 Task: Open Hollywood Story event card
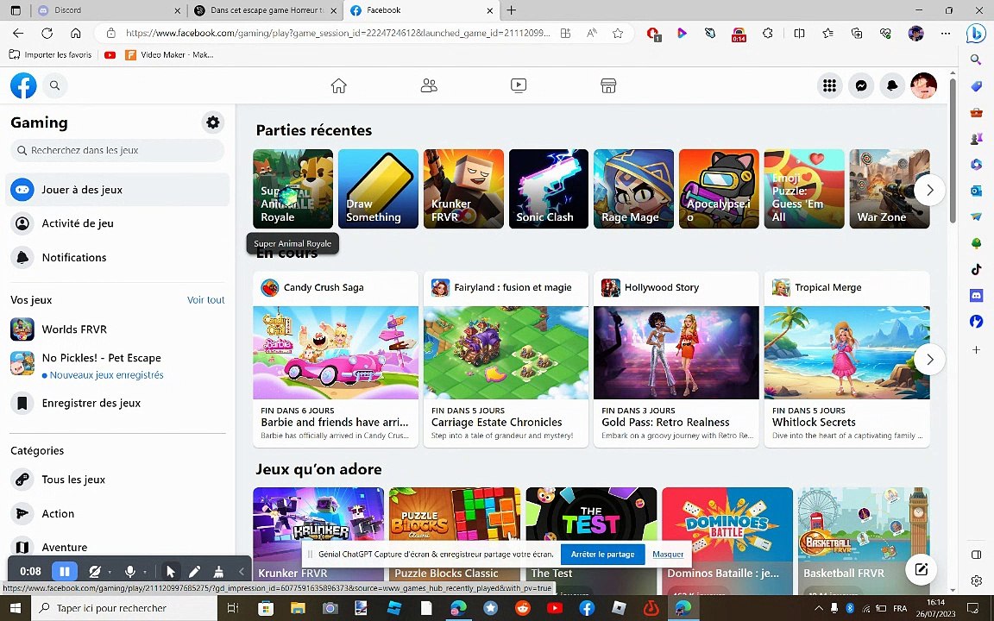click(x=676, y=360)
